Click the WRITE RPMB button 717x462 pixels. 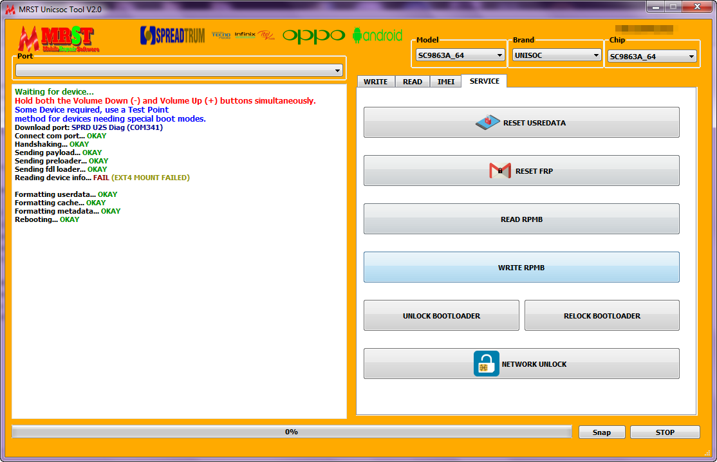(521, 267)
